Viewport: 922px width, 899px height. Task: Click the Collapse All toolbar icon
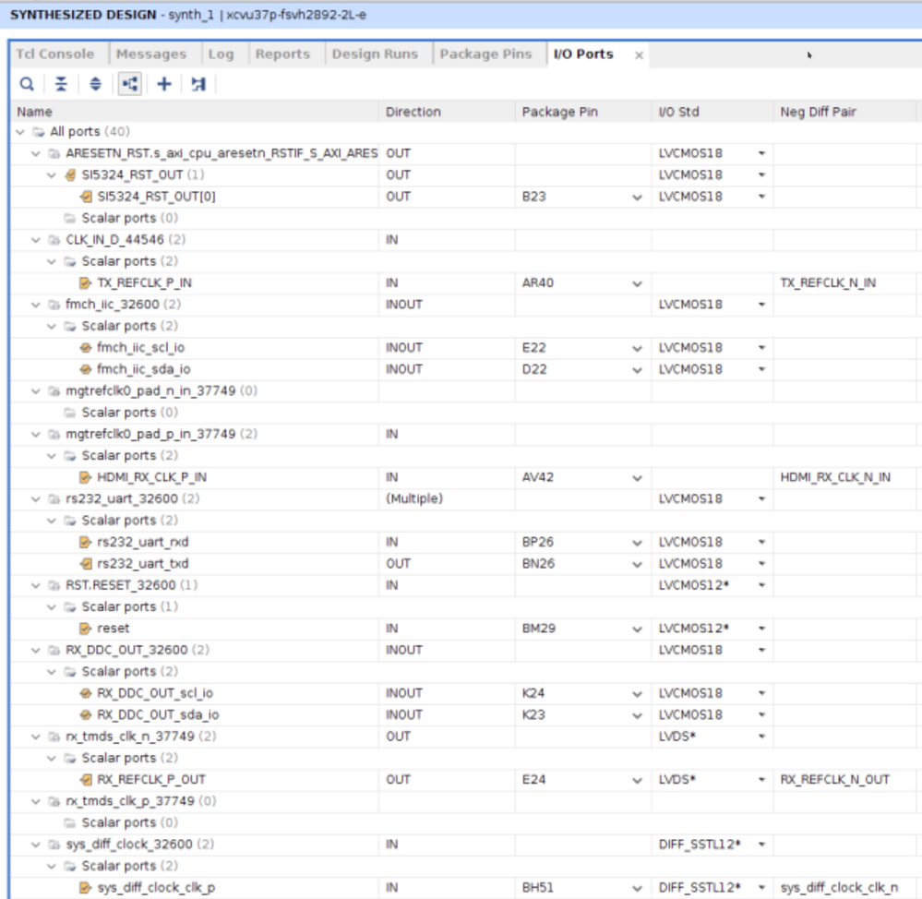tap(61, 84)
